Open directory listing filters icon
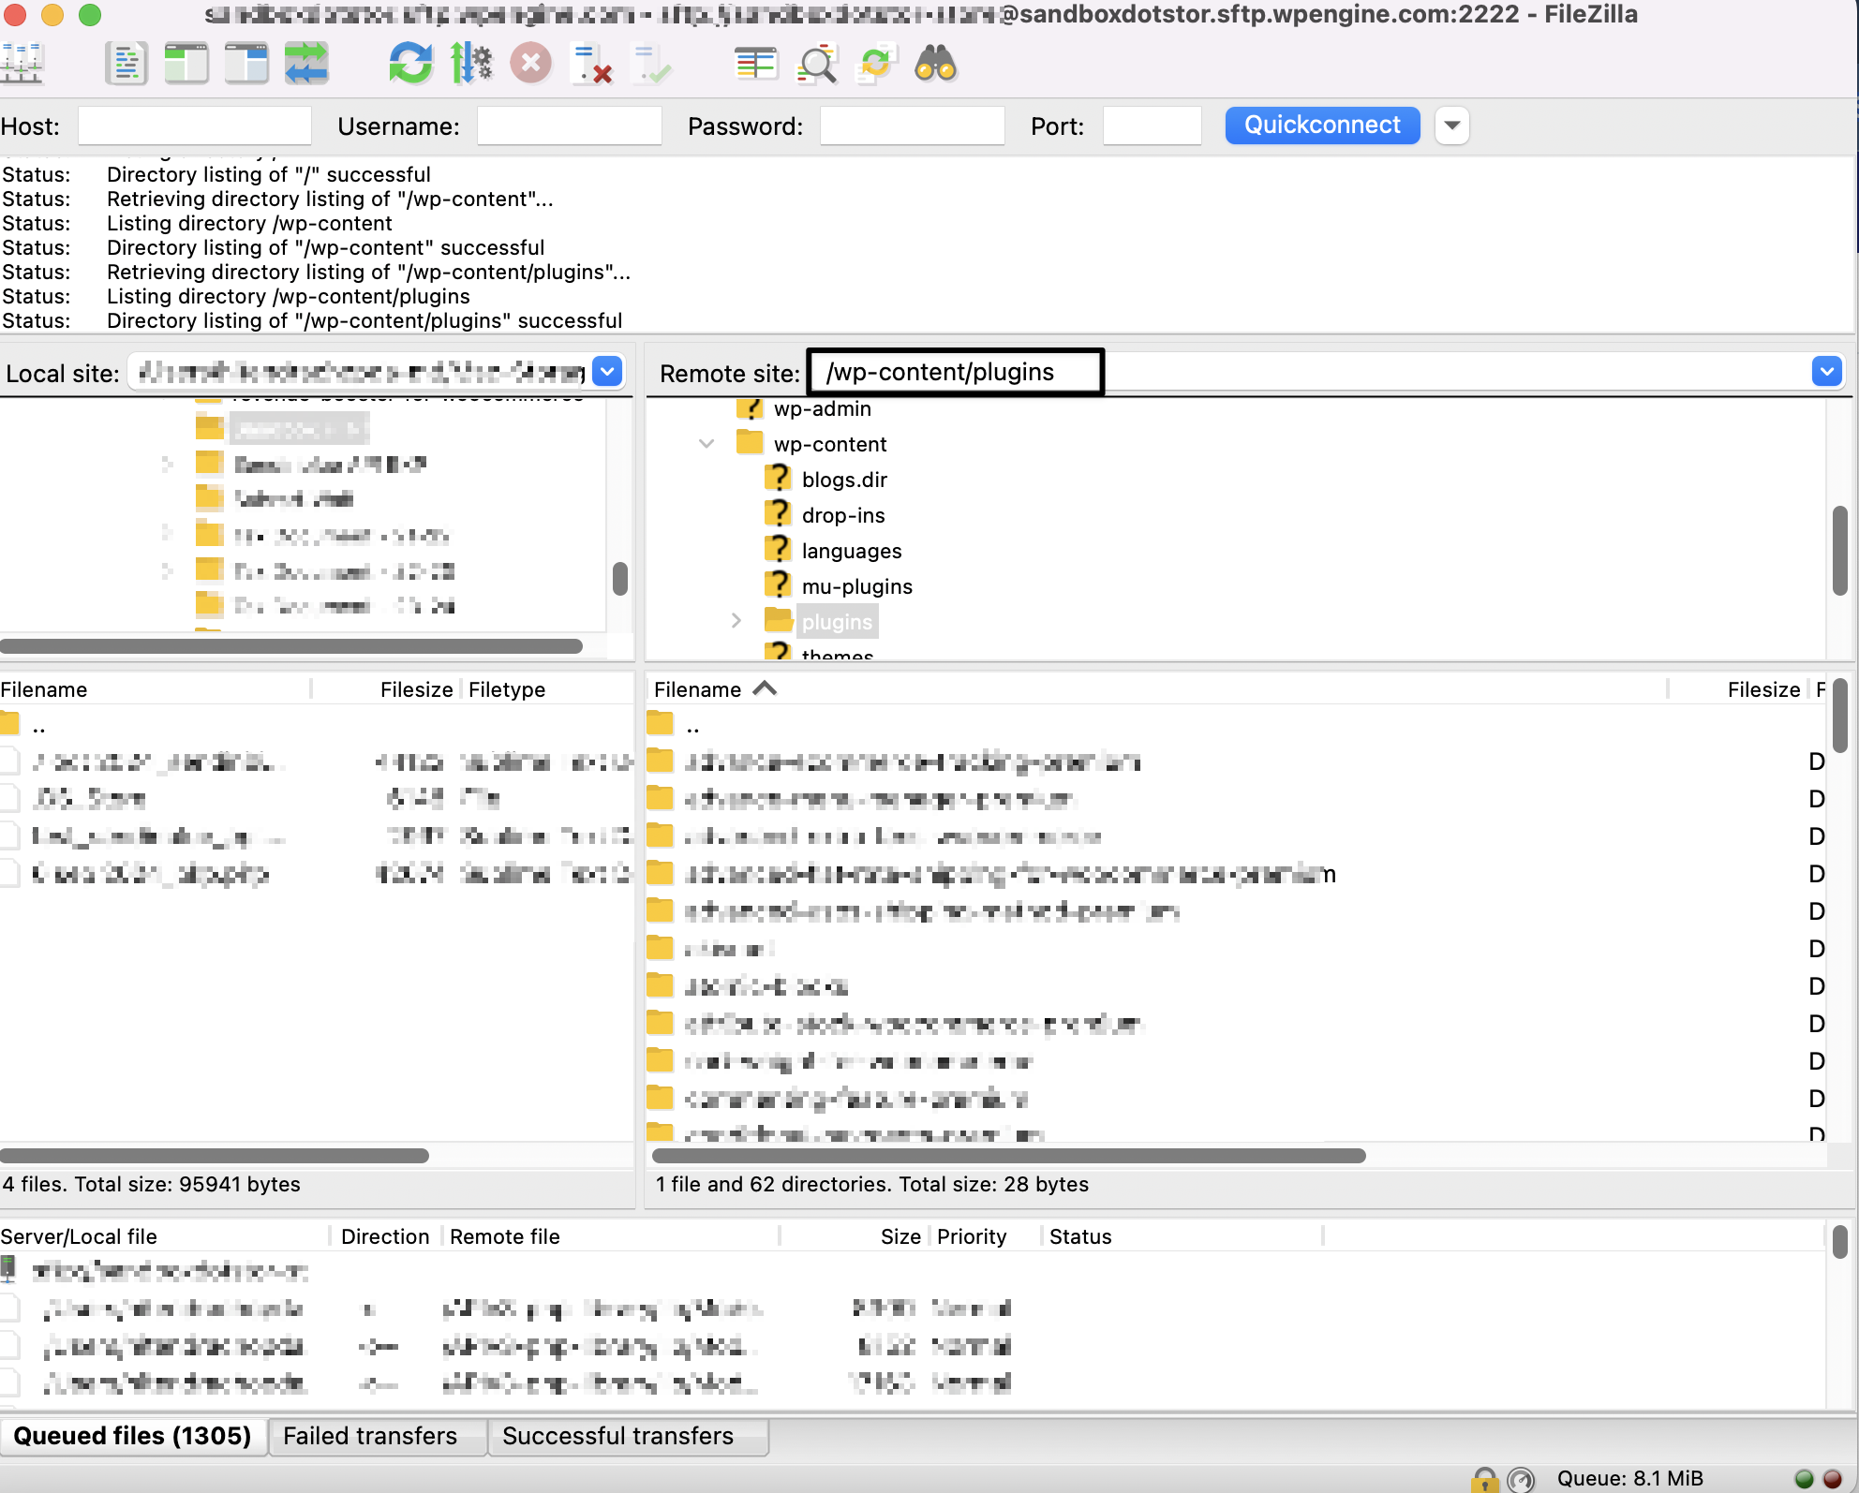 pyautogui.click(x=755, y=64)
